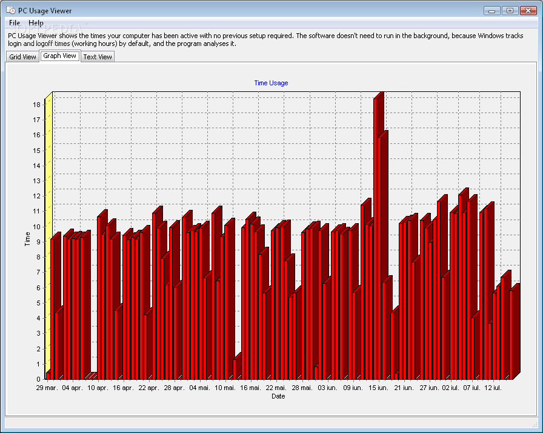Click the 27 iun. date label
Viewport: 543px width, 433px height.
[x=430, y=388]
